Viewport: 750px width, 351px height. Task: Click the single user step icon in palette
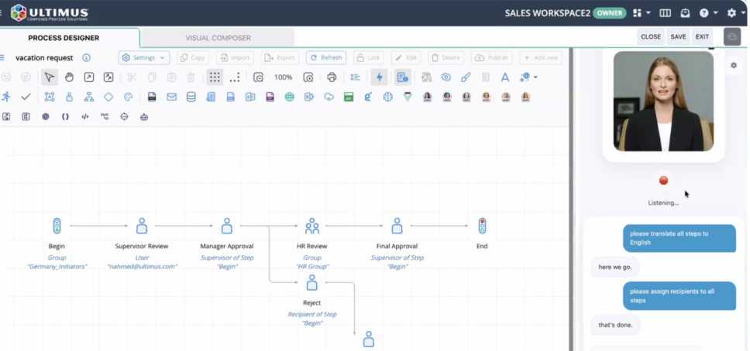[x=70, y=97]
